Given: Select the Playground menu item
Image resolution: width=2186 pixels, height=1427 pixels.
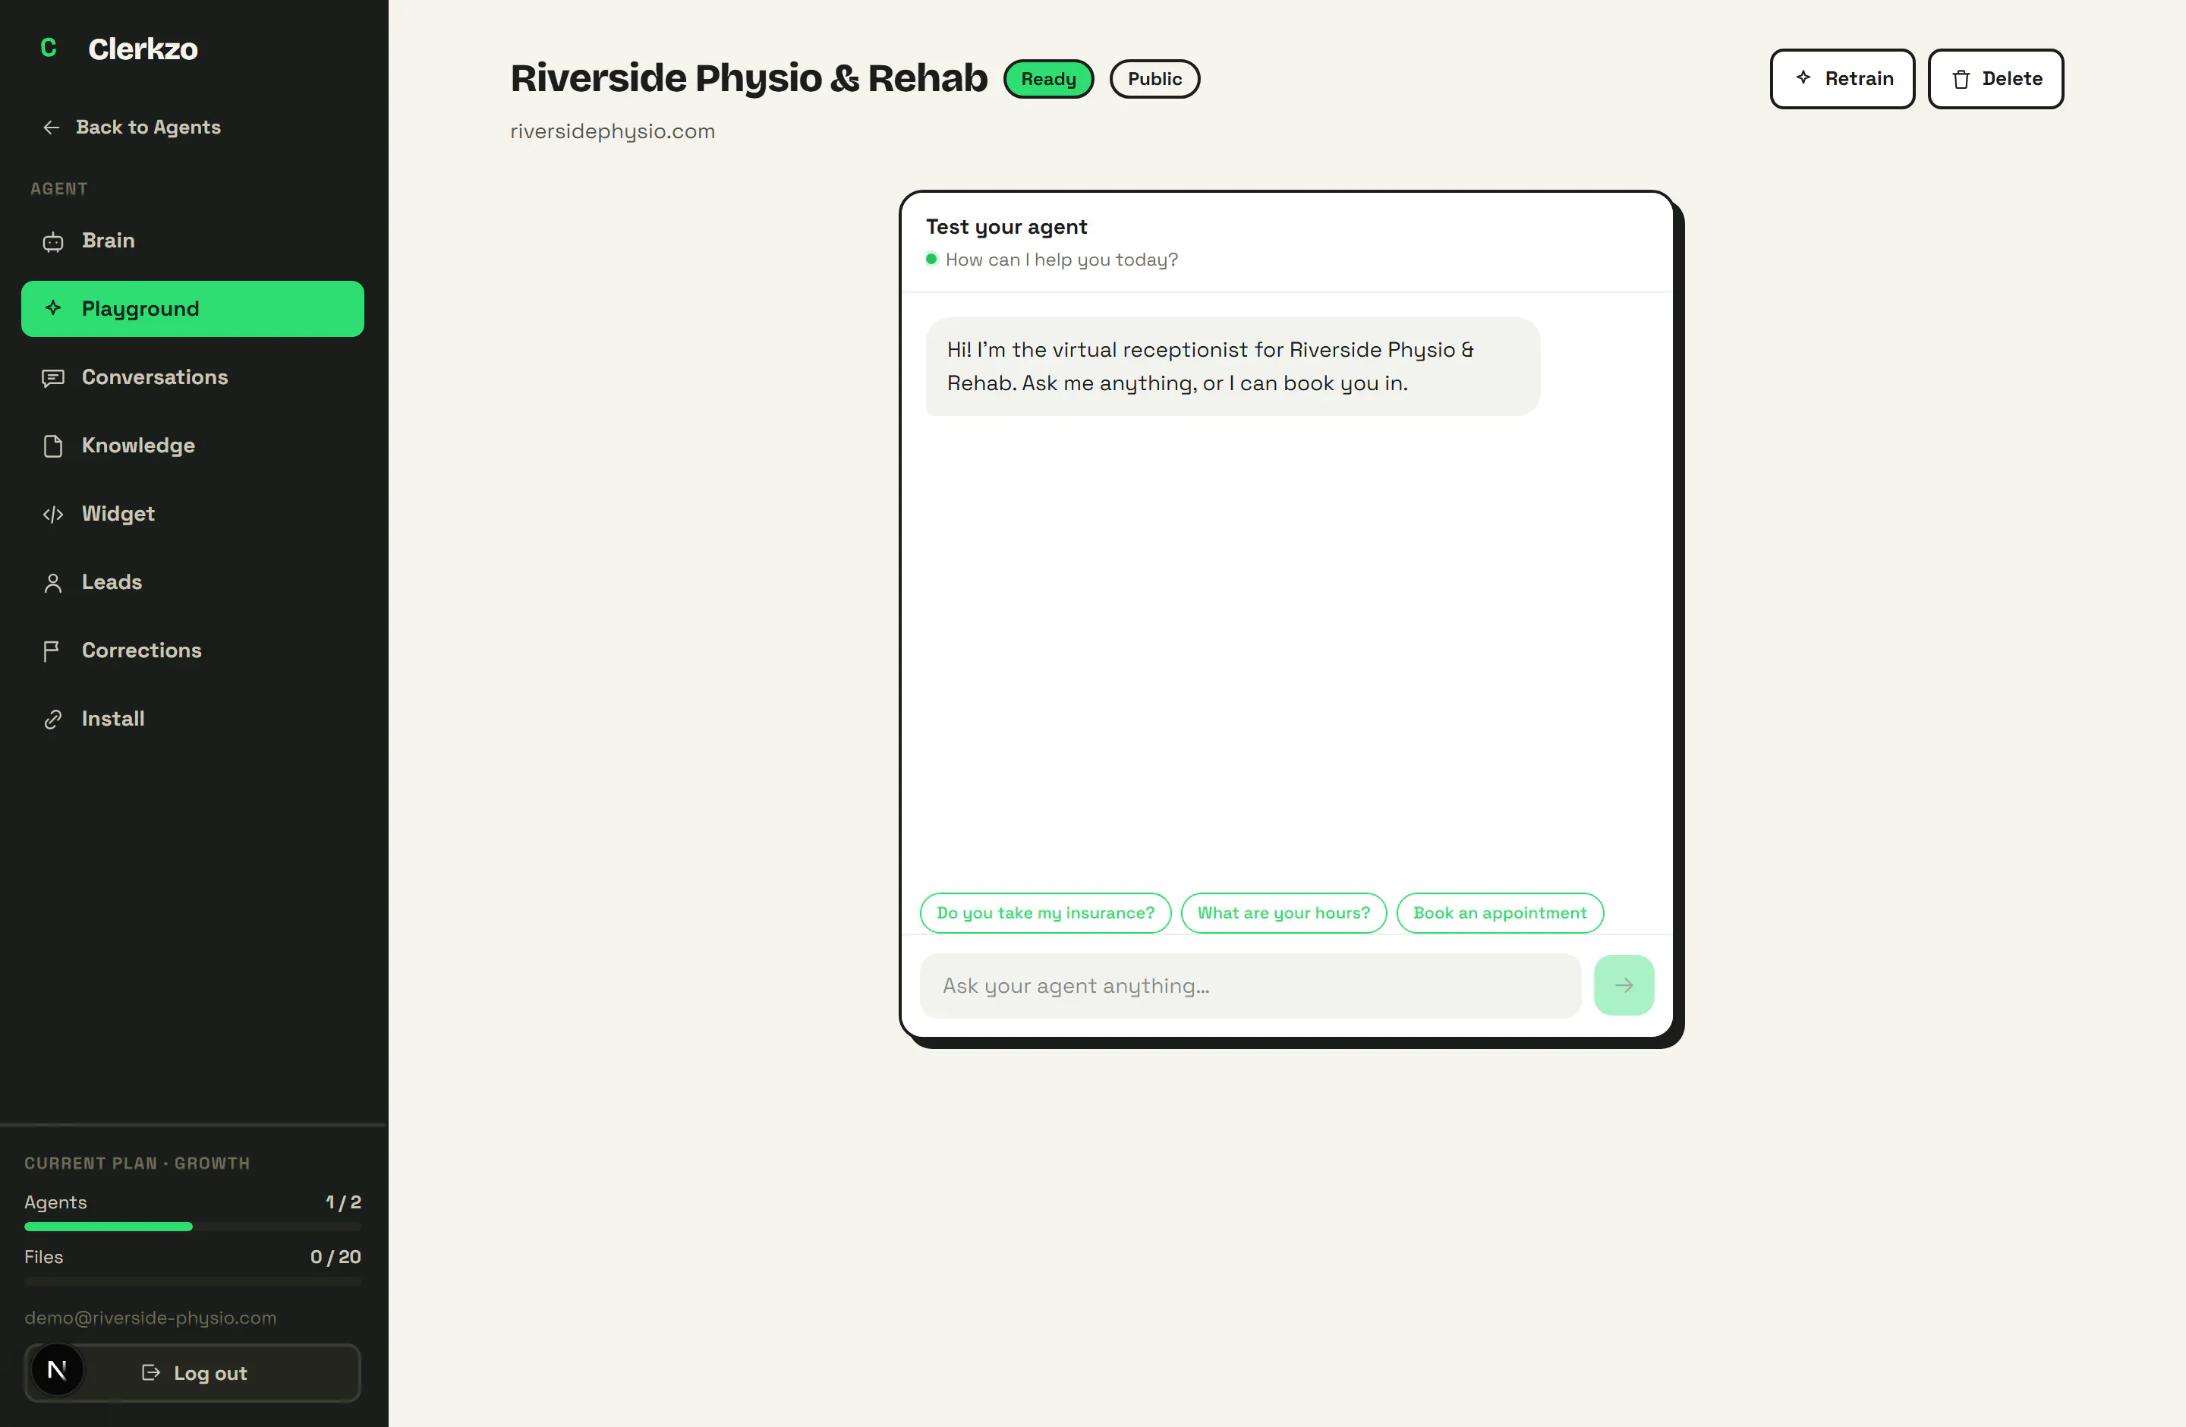Looking at the screenshot, I should pos(193,308).
